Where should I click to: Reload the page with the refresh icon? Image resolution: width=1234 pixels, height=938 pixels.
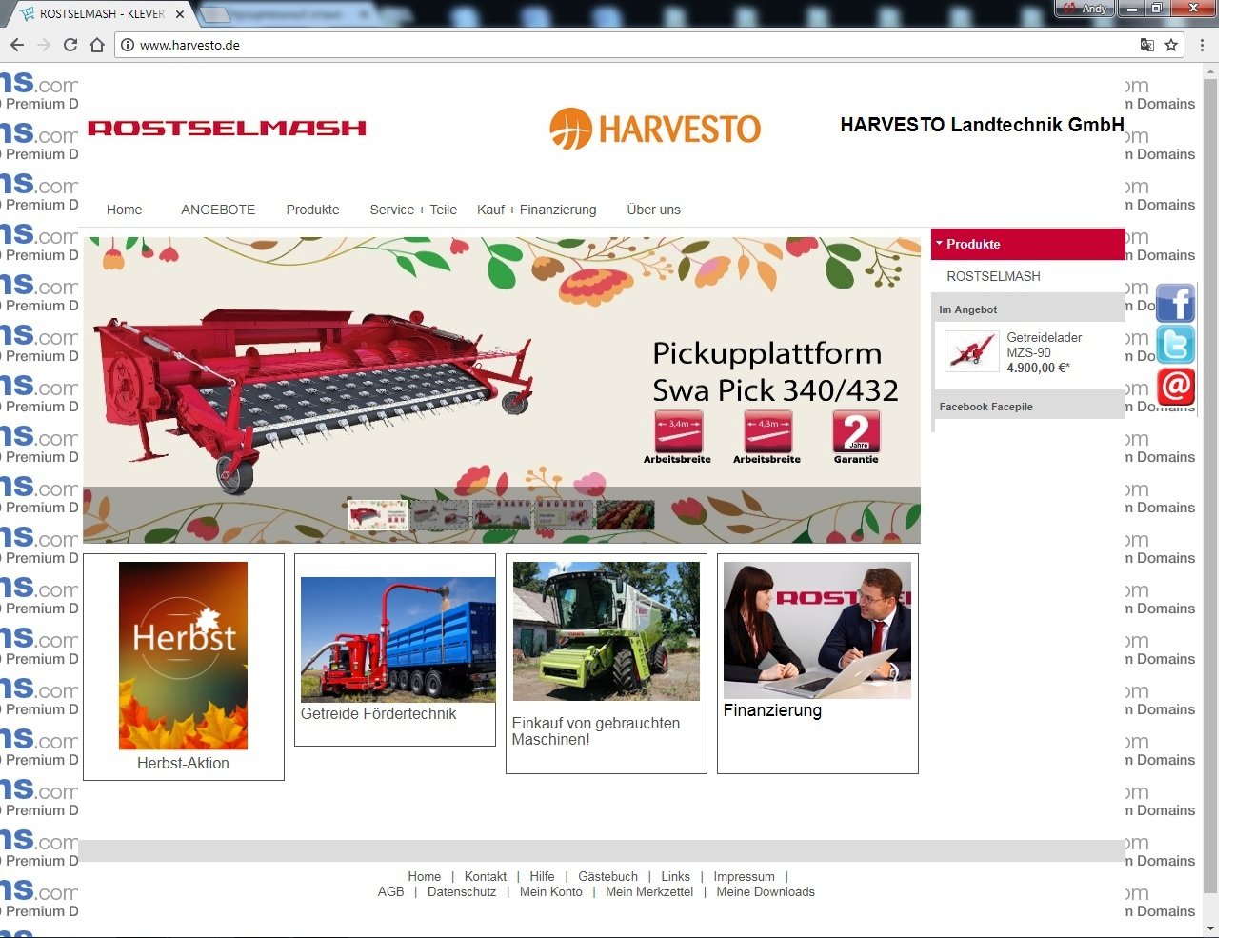(x=70, y=45)
